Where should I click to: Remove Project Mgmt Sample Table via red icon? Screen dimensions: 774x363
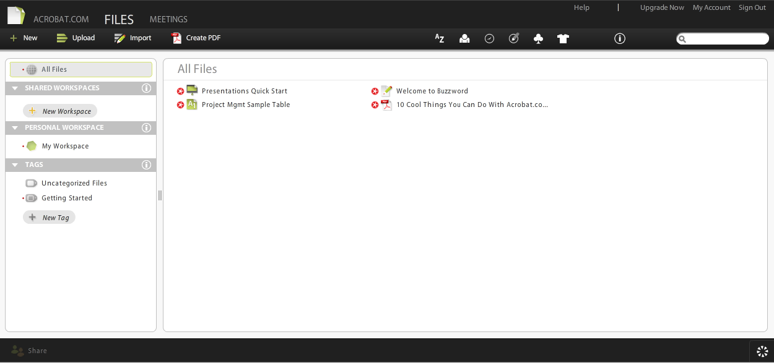click(181, 105)
